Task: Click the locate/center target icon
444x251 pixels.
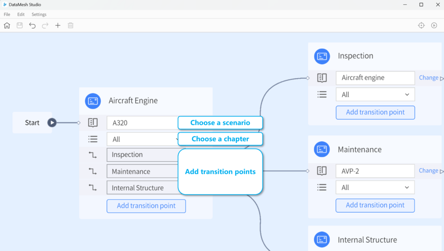Action: click(x=421, y=25)
